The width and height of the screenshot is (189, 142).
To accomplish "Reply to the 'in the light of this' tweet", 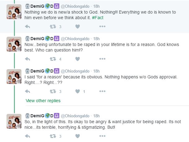I will coord(27,136).
